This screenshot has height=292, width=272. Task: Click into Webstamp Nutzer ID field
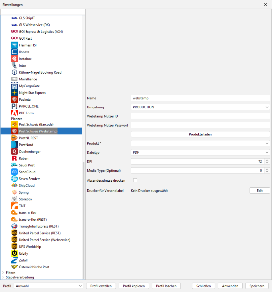tap(200, 116)
